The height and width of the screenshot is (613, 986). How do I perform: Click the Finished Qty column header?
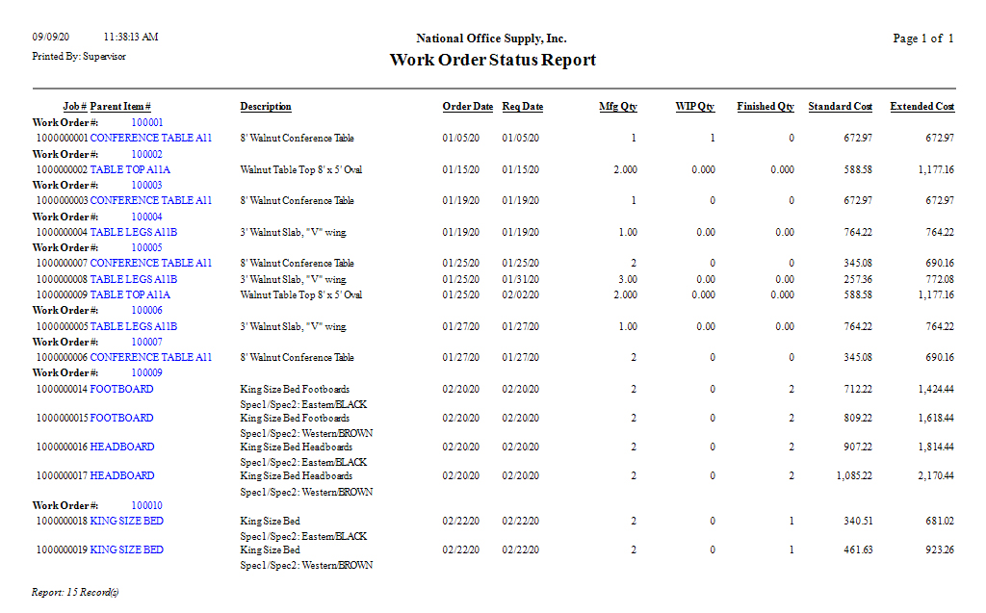765,107
